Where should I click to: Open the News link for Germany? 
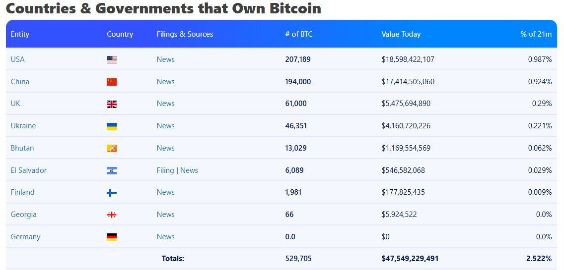pos(165,237)
